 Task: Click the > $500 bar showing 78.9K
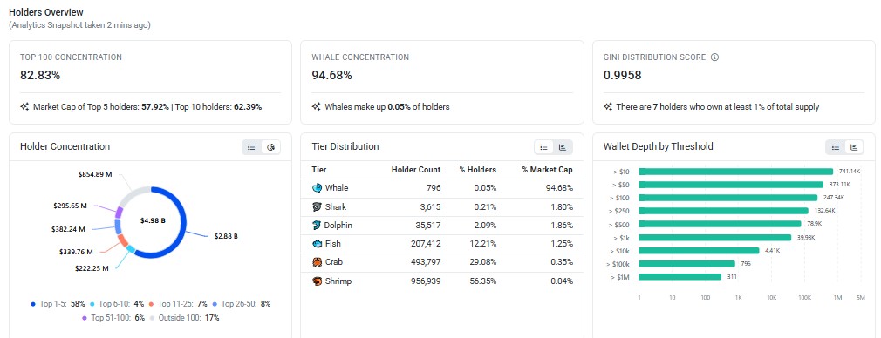click(720, 224)
